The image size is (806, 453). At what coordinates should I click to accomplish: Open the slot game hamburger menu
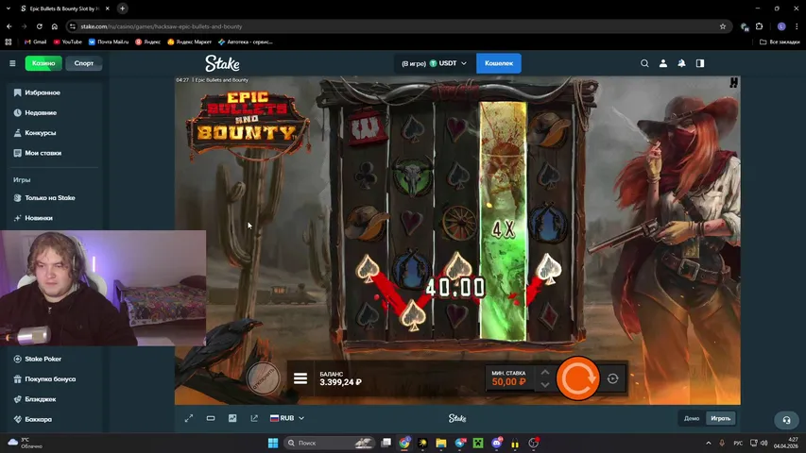(300, 378)
